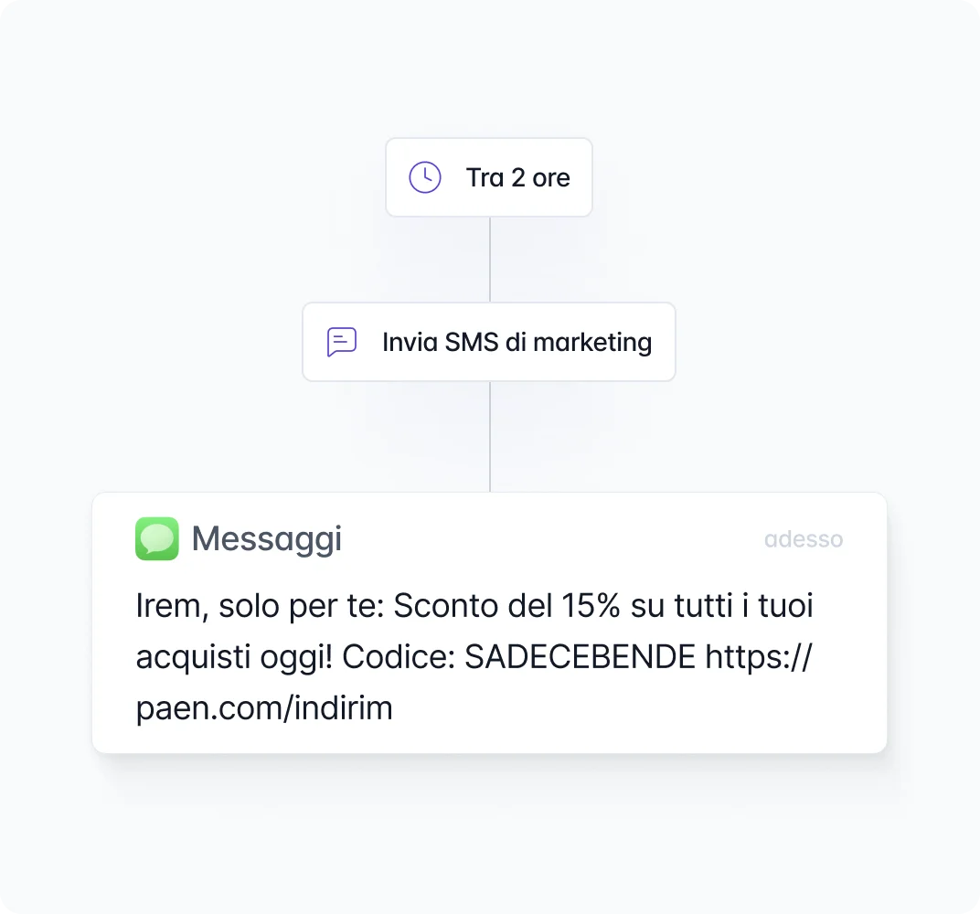Click the green Messaggi app icon
Screen dimensions: 980x914
coord(157,538)
